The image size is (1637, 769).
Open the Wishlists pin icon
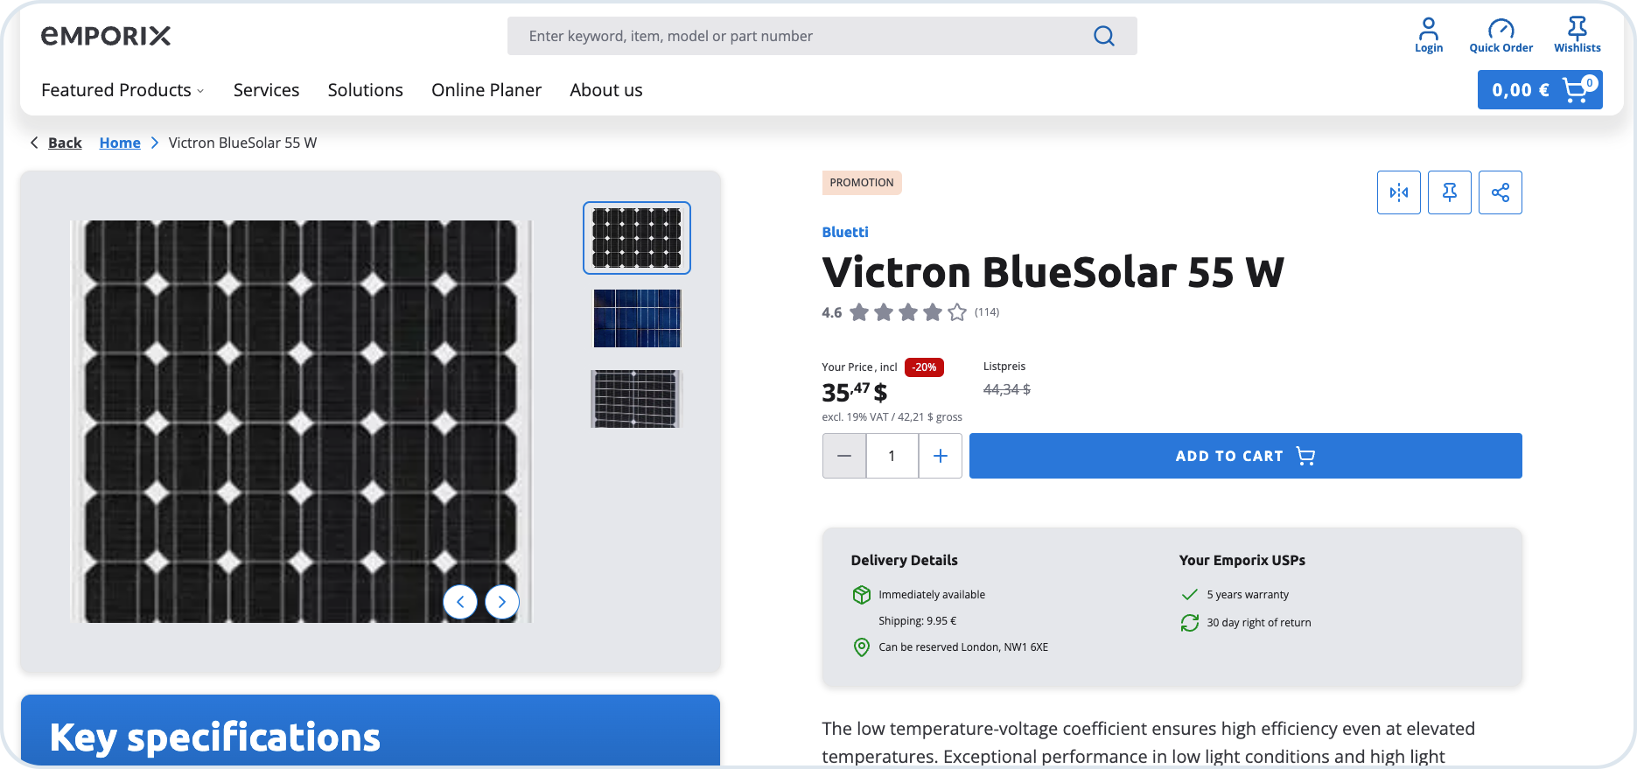click(1577, 35)
